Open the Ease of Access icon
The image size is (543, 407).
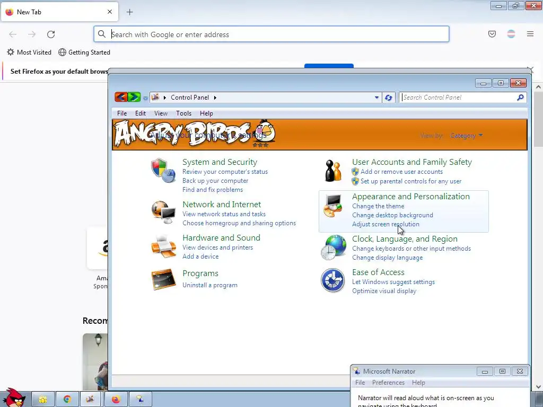tap(333, 280)
